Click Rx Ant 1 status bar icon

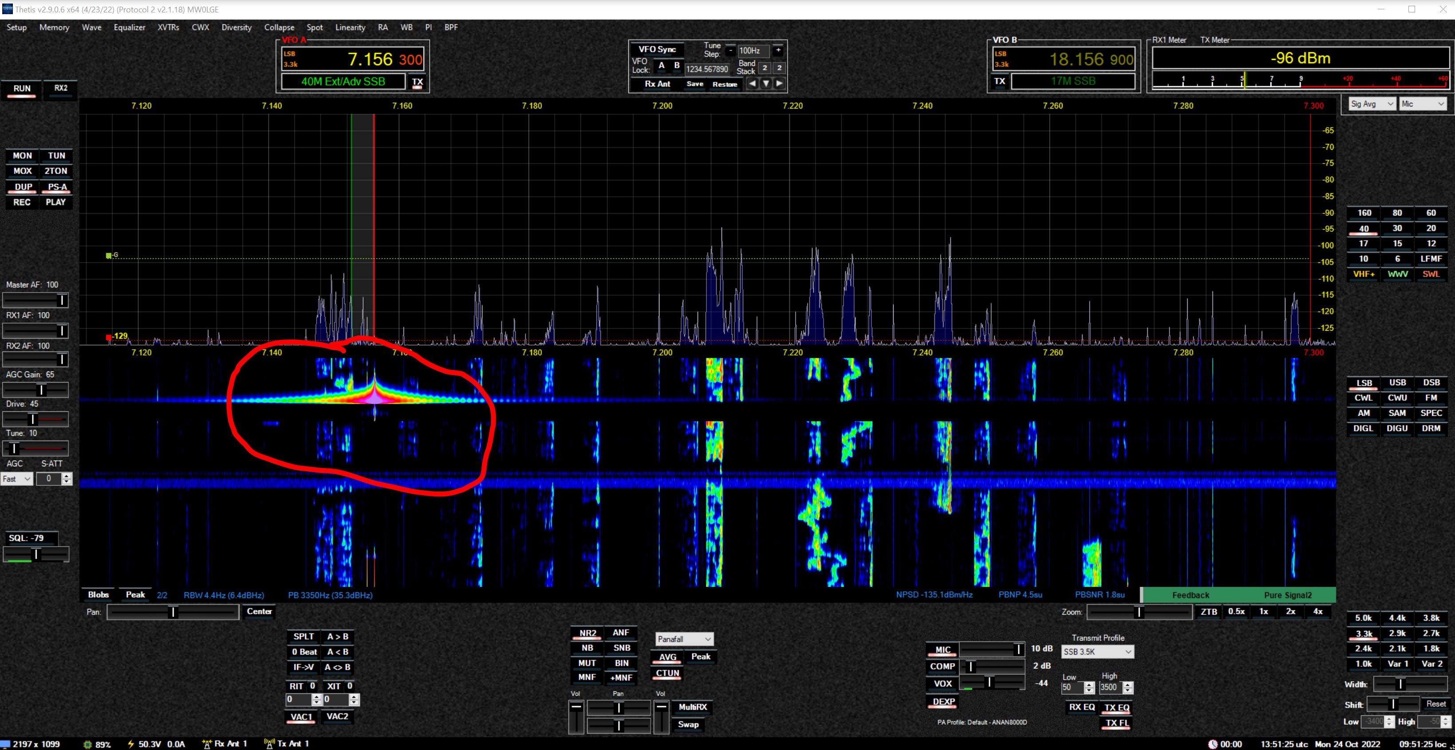coord(207,744)
